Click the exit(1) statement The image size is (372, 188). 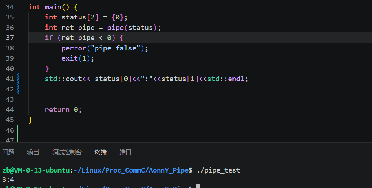click(x=78, y=58)
